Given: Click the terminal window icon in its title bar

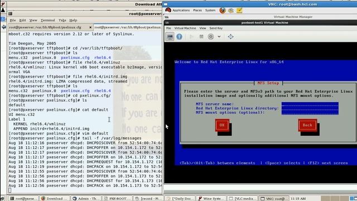Looking at the screenshot, I should tap(10, 13).
